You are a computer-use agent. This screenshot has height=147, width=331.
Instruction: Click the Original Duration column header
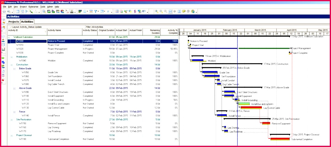pos(106,32)
